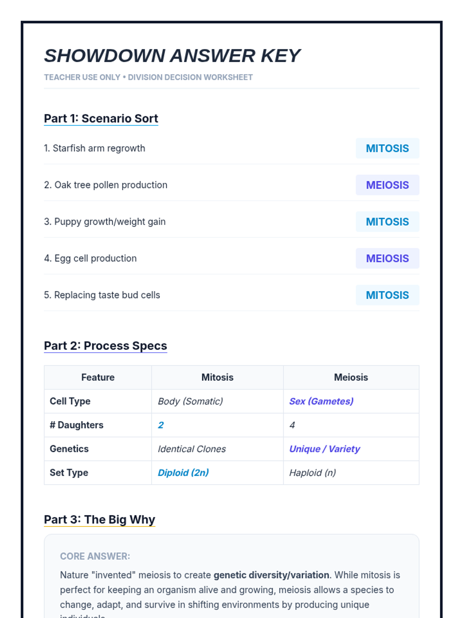
Task: Click MITOSIS badge beside Puppy growth/weight gain
Action: pyautogui.click(x=387, y=222)
